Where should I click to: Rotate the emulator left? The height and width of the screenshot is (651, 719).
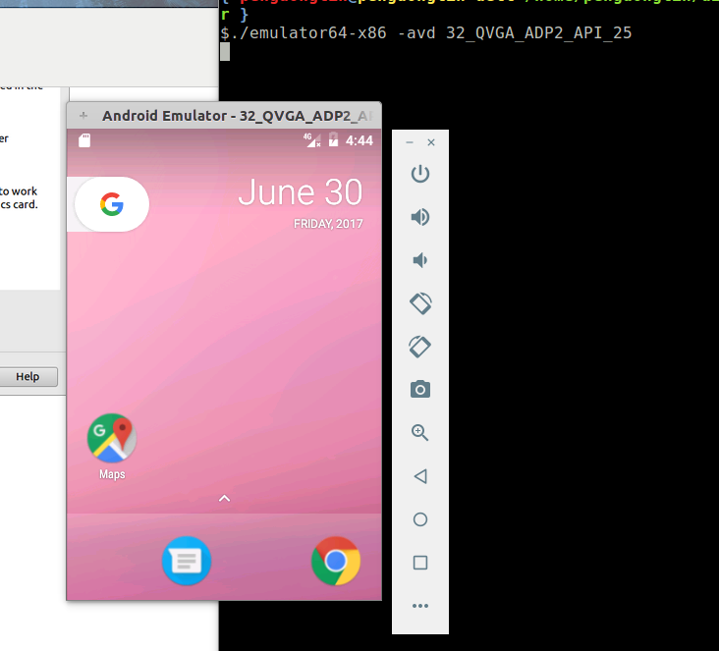420,303
